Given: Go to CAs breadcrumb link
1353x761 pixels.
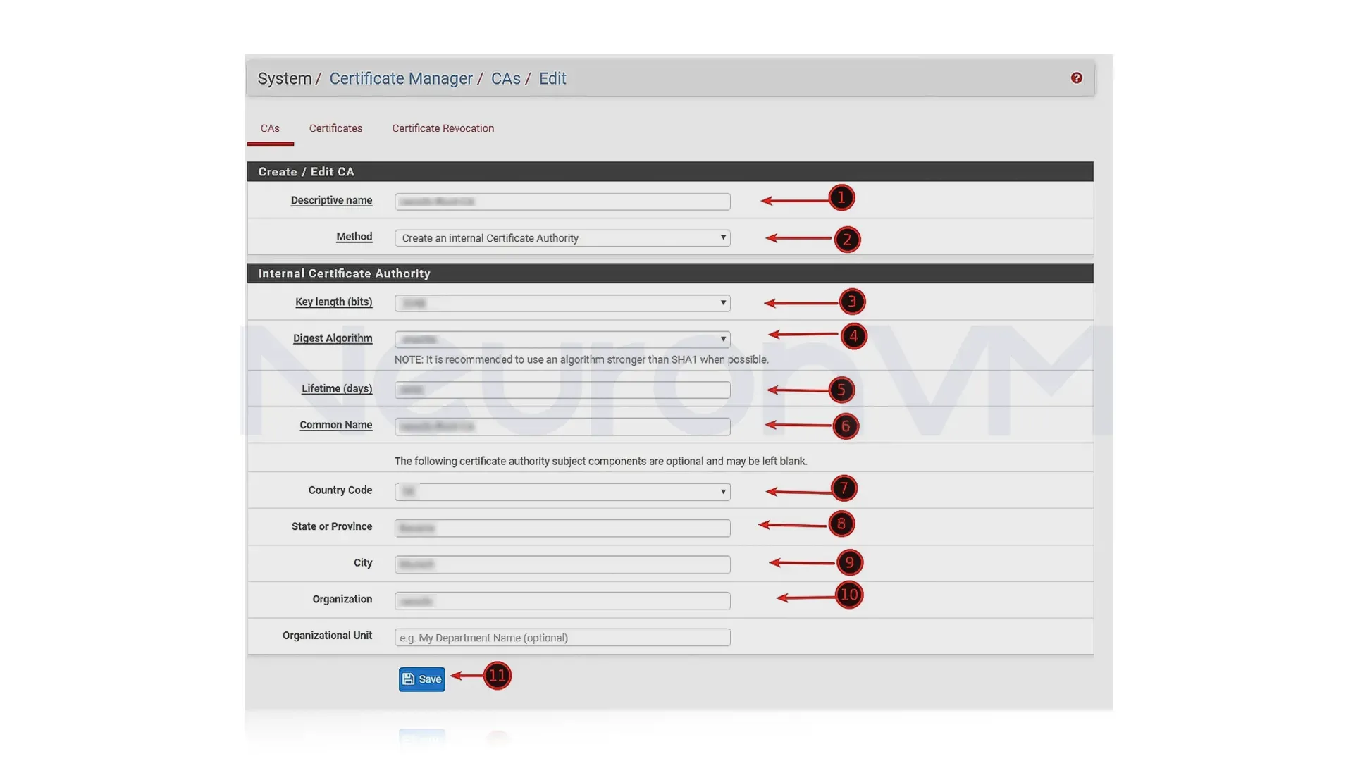Looking at the screenshot, I should pyautogui.click(x=505, y=78).
